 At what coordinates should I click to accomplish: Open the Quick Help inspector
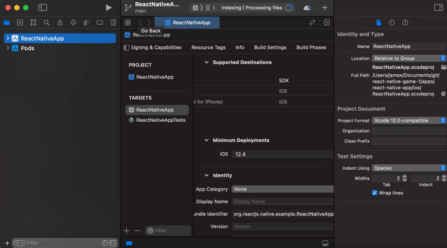click(405, 22)
